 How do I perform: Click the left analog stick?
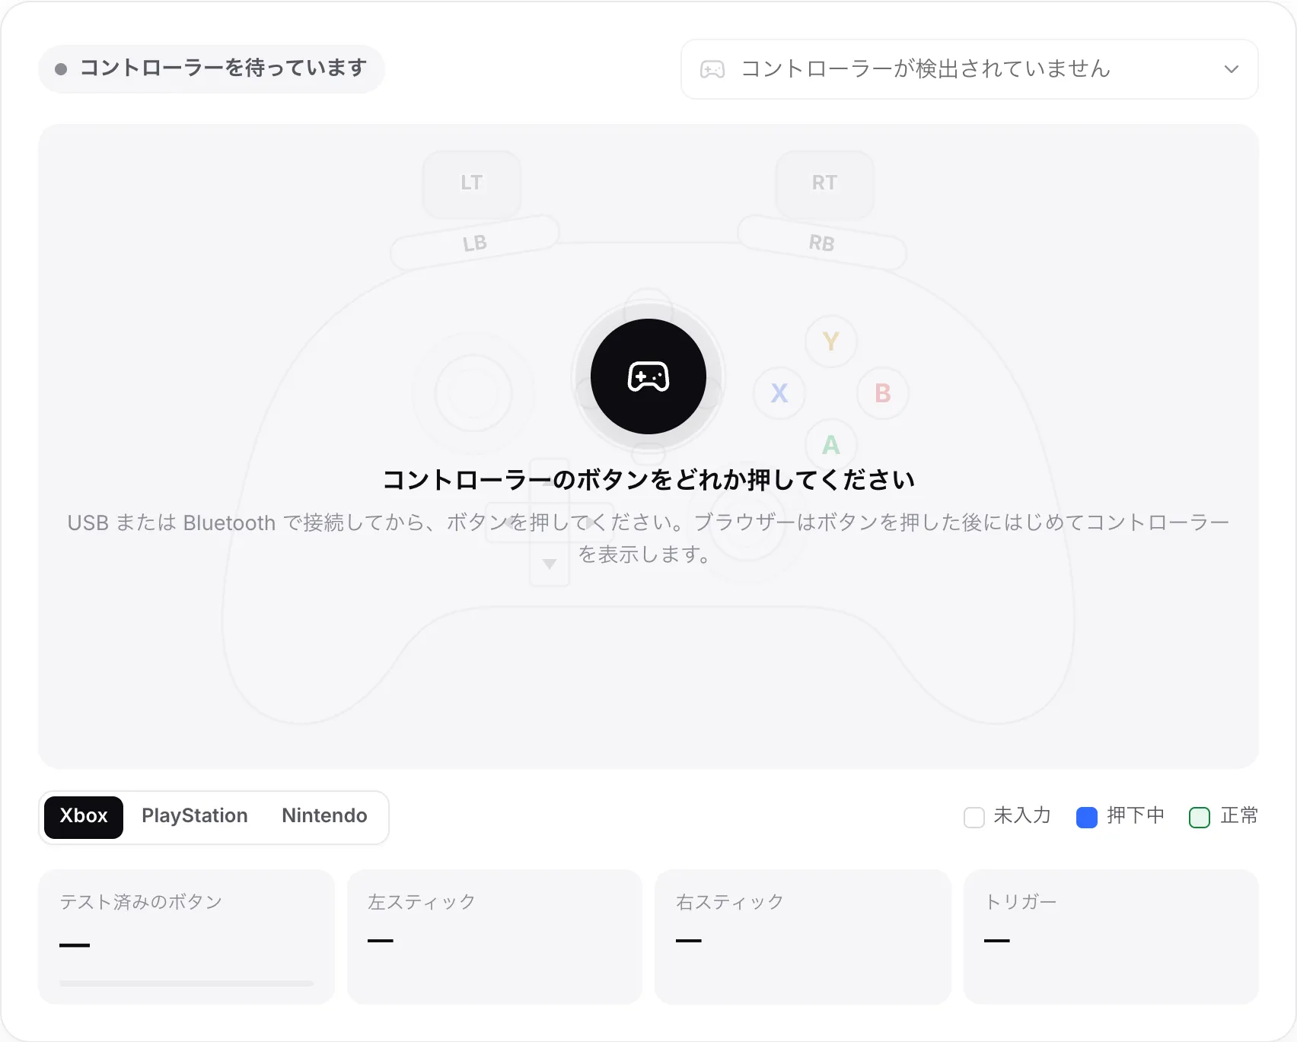point(473,393)
